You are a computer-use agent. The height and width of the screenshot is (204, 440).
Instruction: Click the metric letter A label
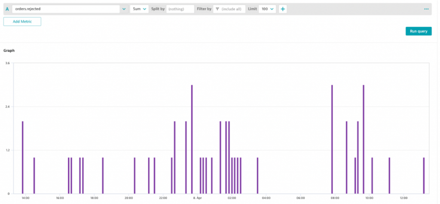(7, 9)
